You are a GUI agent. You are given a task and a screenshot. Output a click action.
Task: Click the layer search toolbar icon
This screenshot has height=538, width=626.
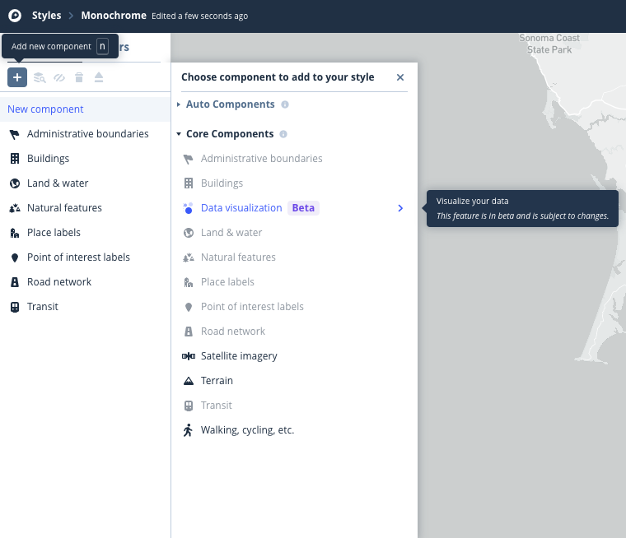(40, 77)
